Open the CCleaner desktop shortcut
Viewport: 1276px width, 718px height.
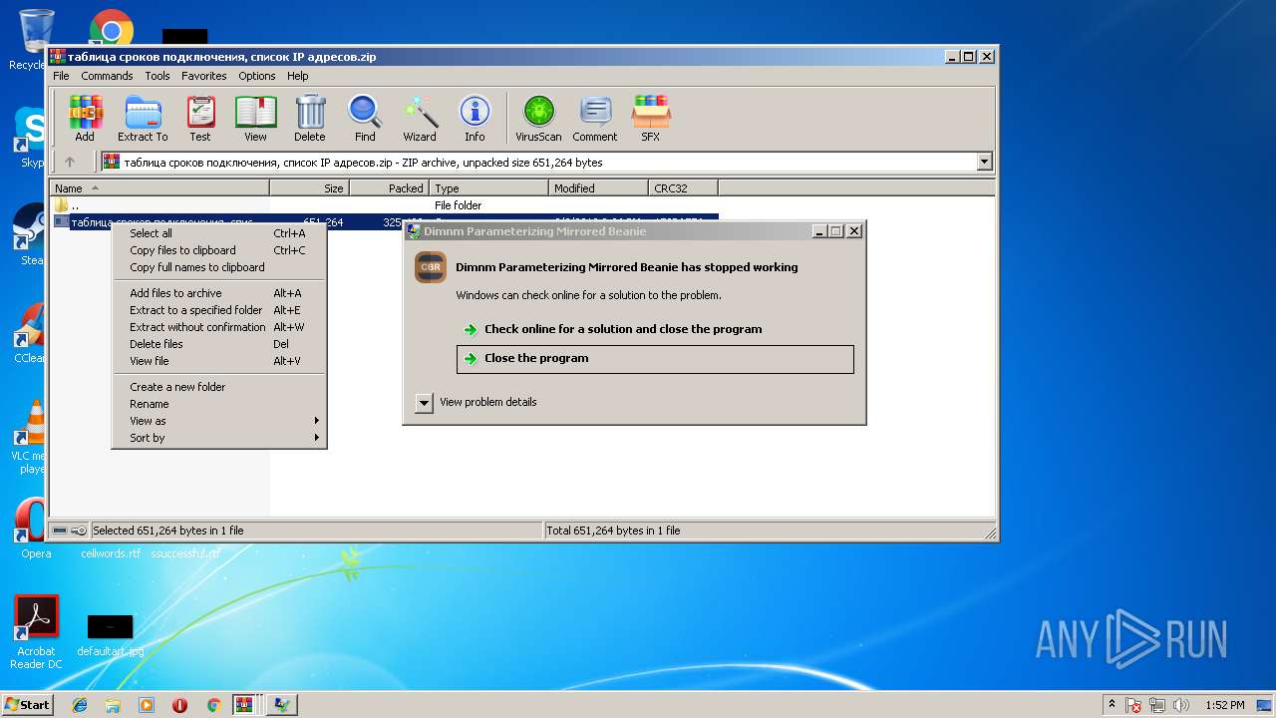pyautogui.click(x=30, y=333)
